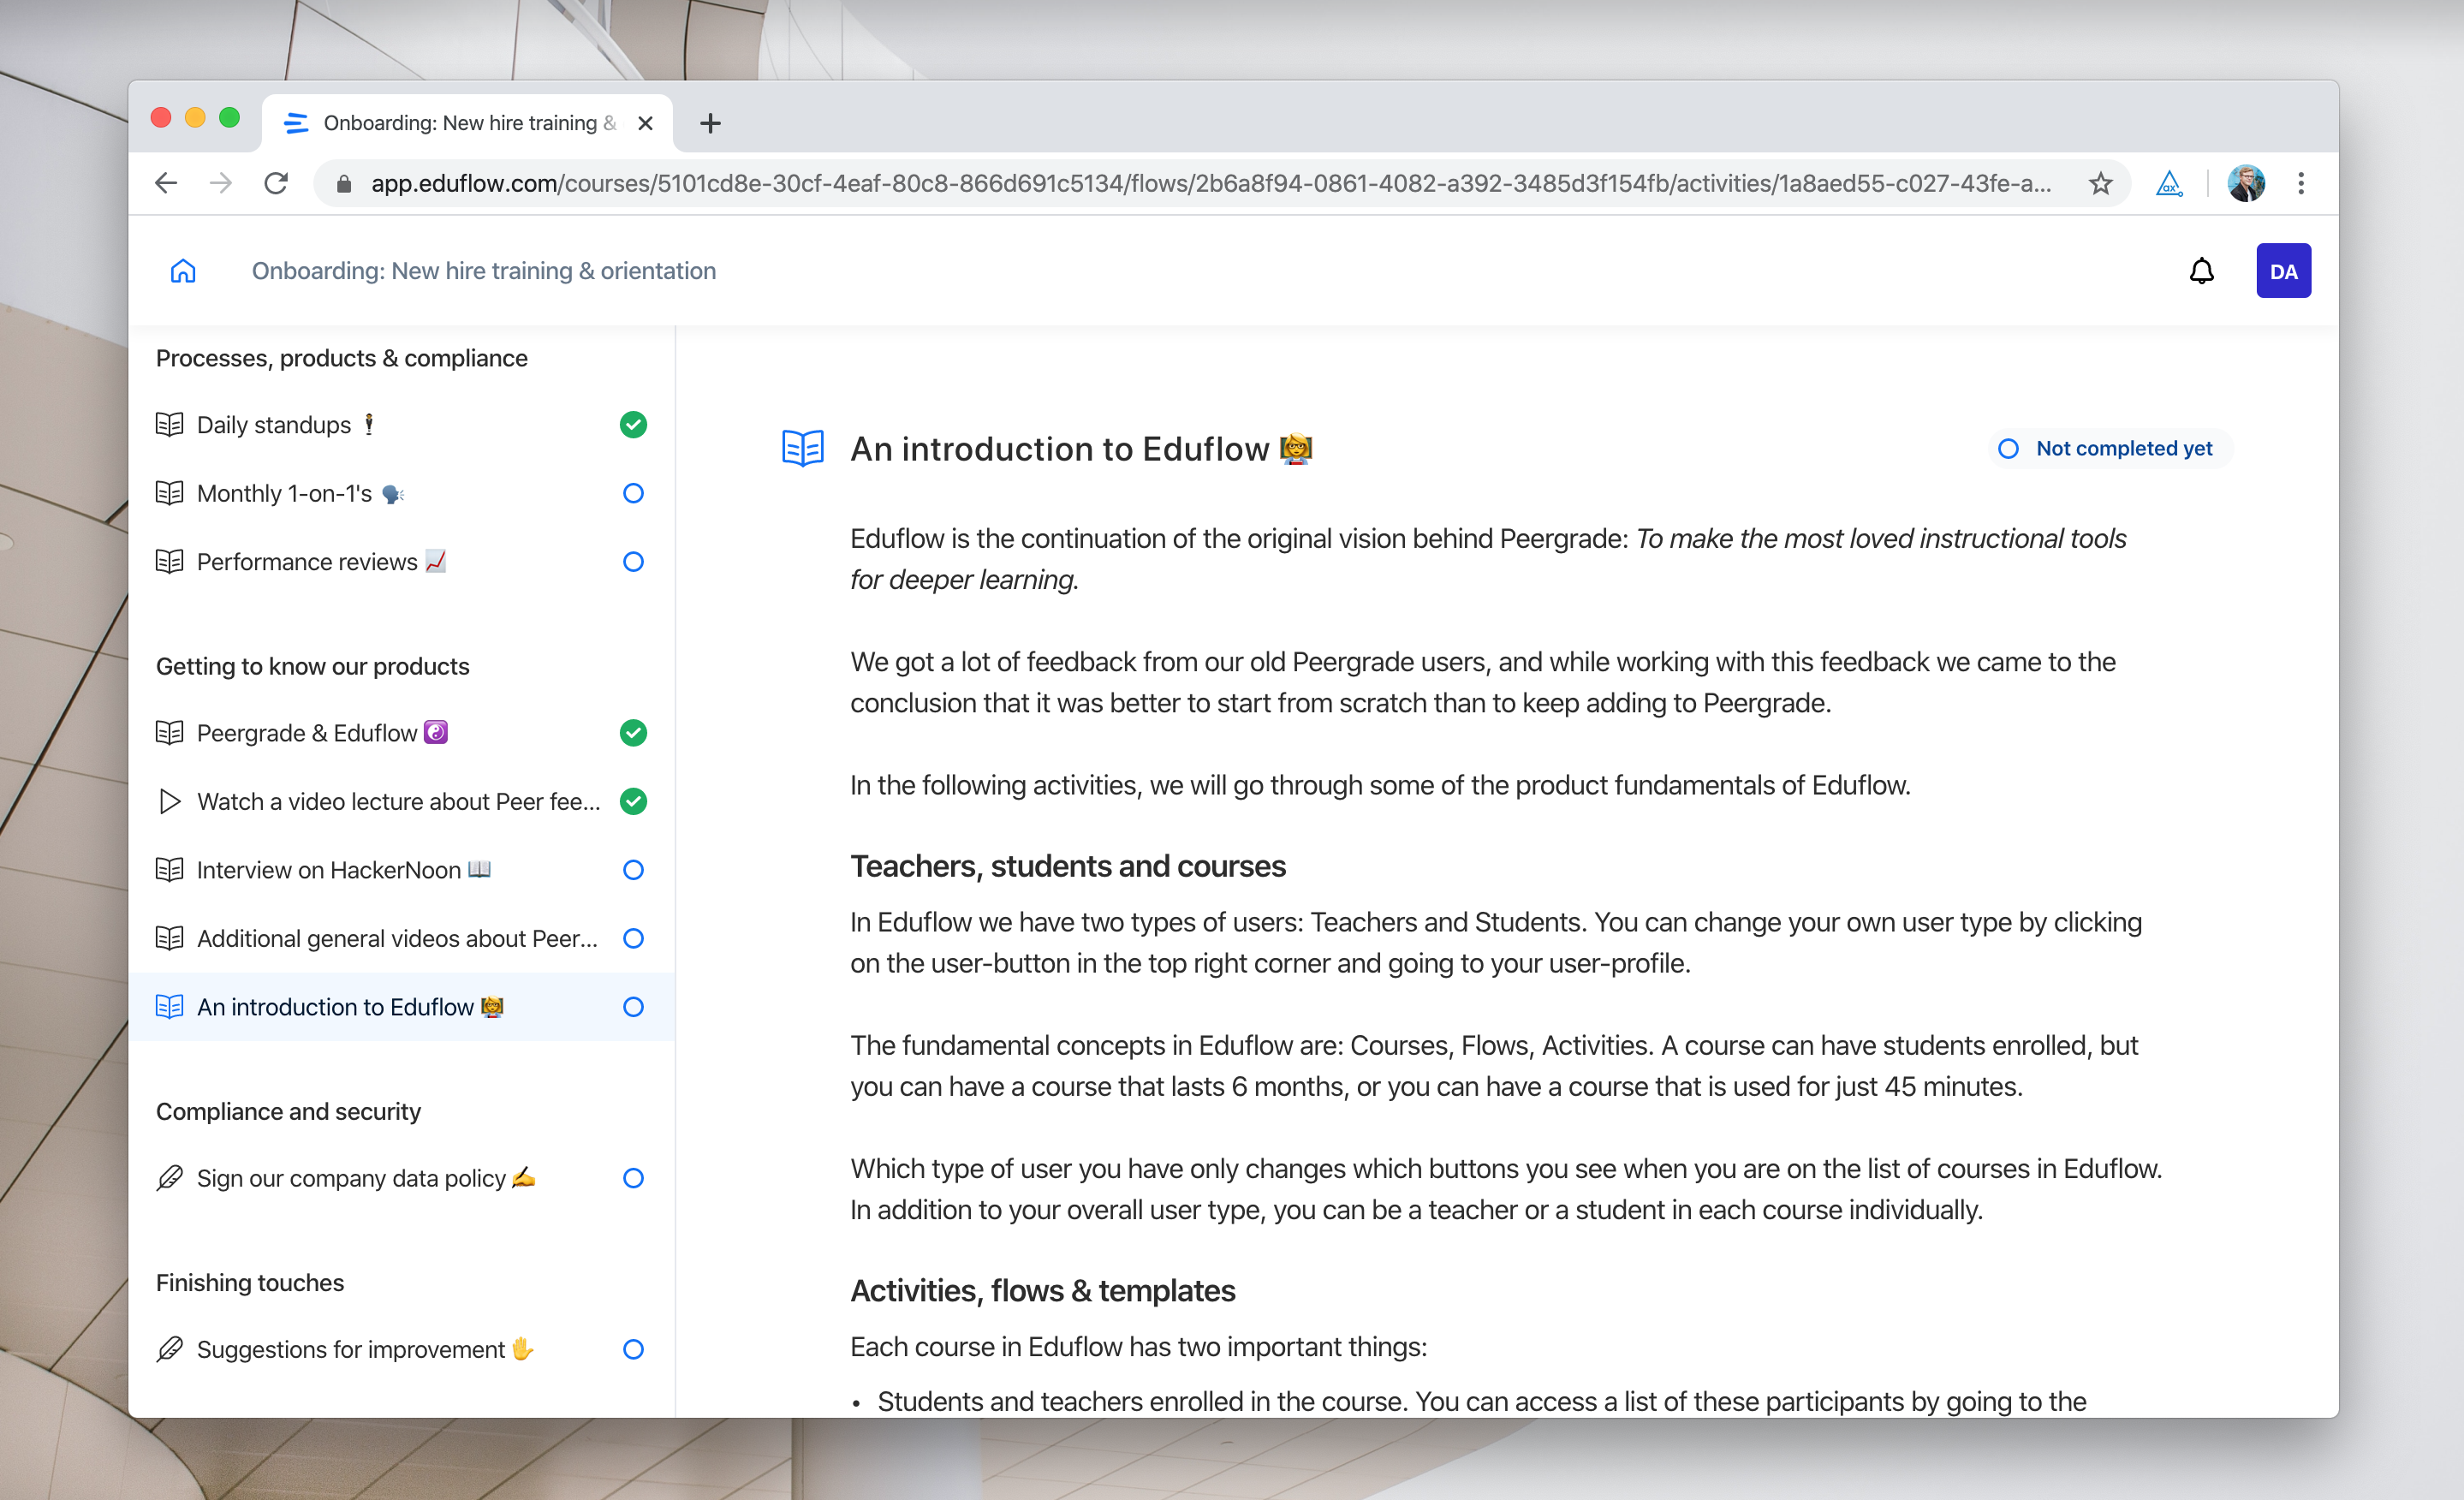View site info via padlock icon
The height and width of the screenshot is (1500, 2464).
(x=344, y=184)
